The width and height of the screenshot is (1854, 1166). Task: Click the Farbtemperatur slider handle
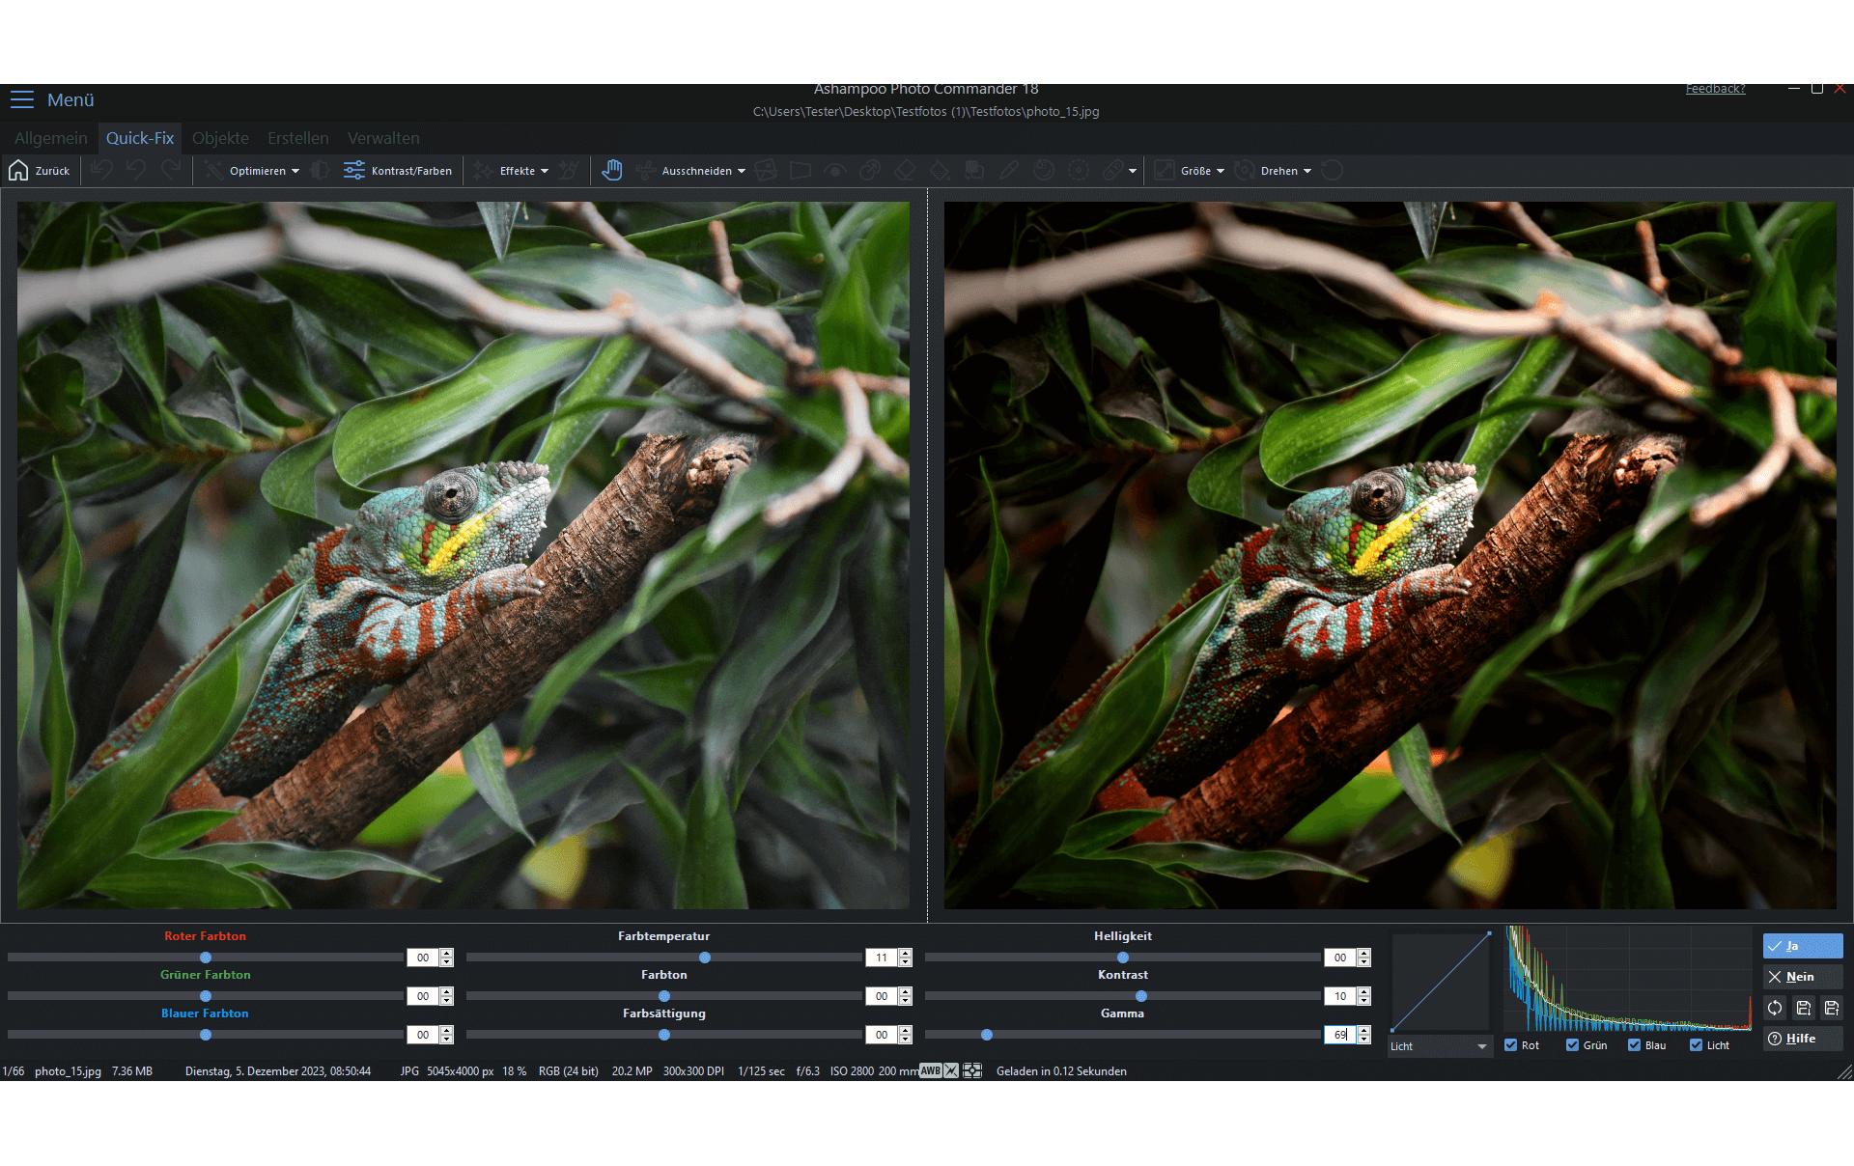[x=705, y=958]
